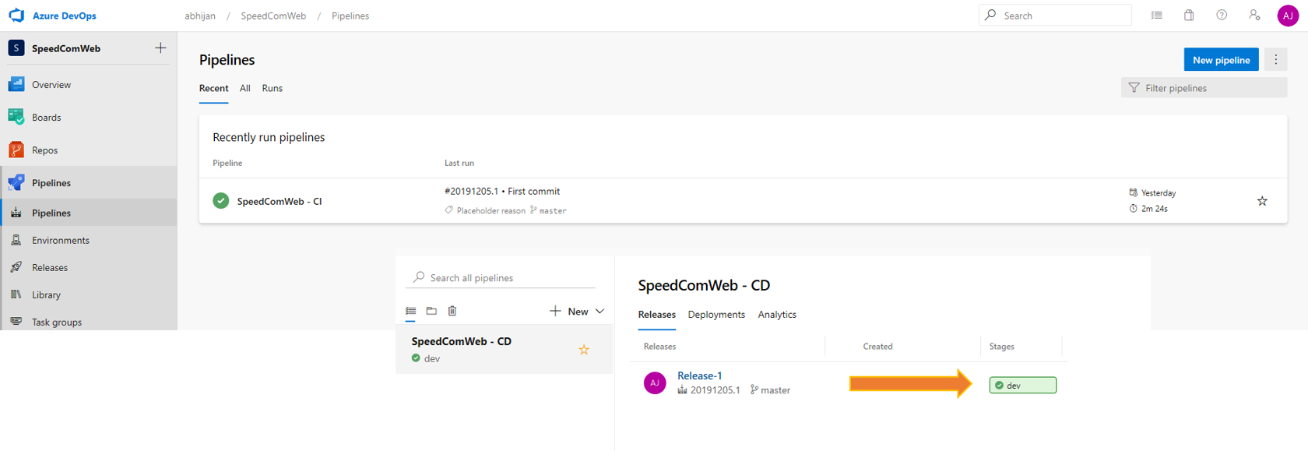The height and width of the screenshot is (451, 1308).
Task: Click the Azure DevOps logo icon
Action: 16,16
